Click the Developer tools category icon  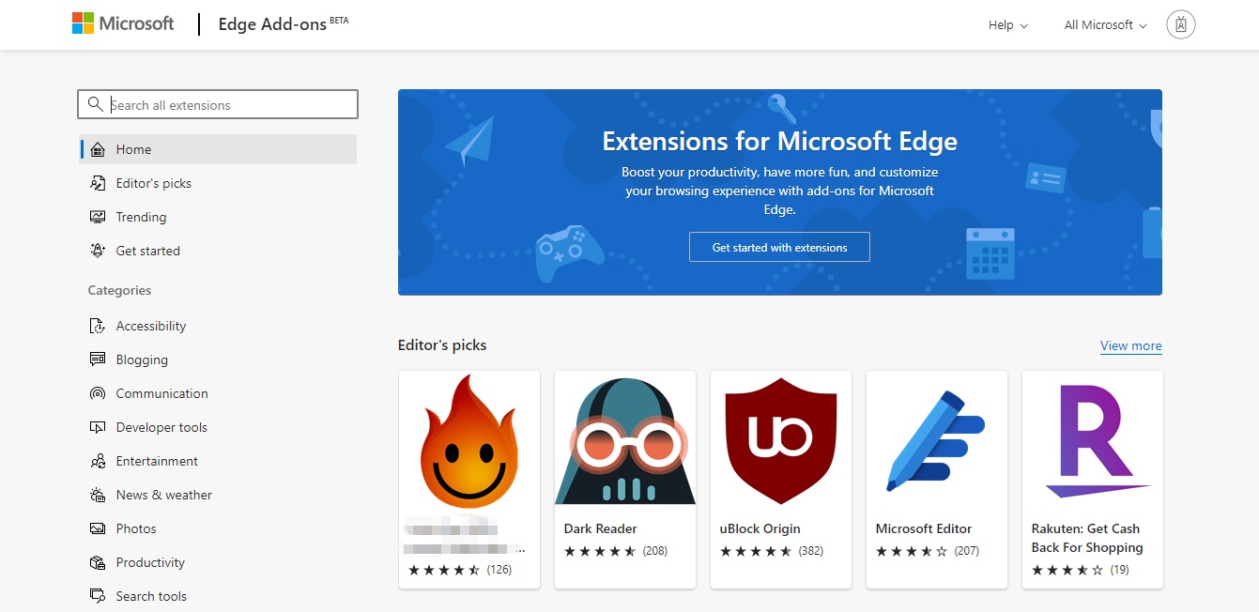[x=98, y=427]
